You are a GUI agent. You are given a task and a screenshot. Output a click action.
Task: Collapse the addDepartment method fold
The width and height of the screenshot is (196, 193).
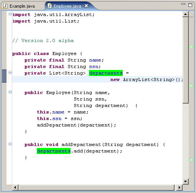click(x=10, y=144)
